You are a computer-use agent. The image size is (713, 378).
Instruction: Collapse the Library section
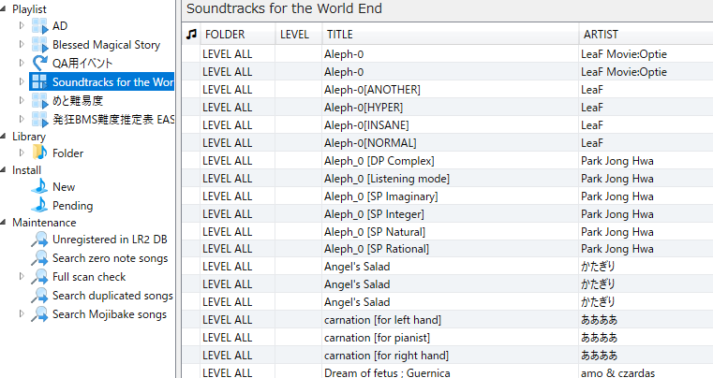pos(3,137)
